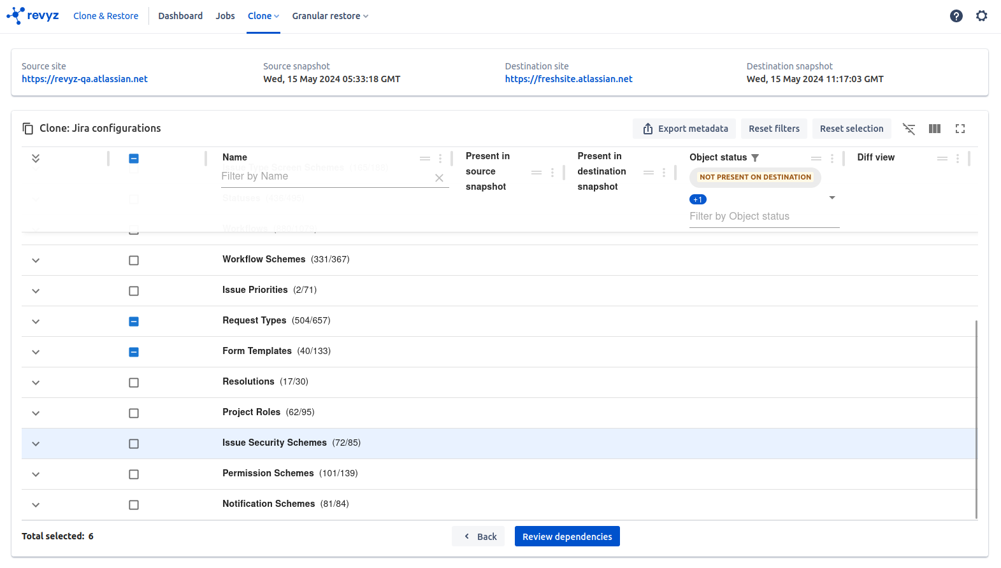1001x568 pixels.
Task: Clear the Name filter with X icon
Action: tap(439, 178)
